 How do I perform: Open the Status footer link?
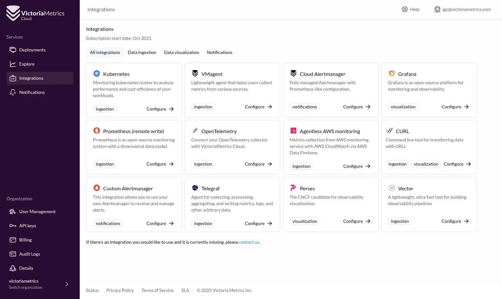(92, 290)
